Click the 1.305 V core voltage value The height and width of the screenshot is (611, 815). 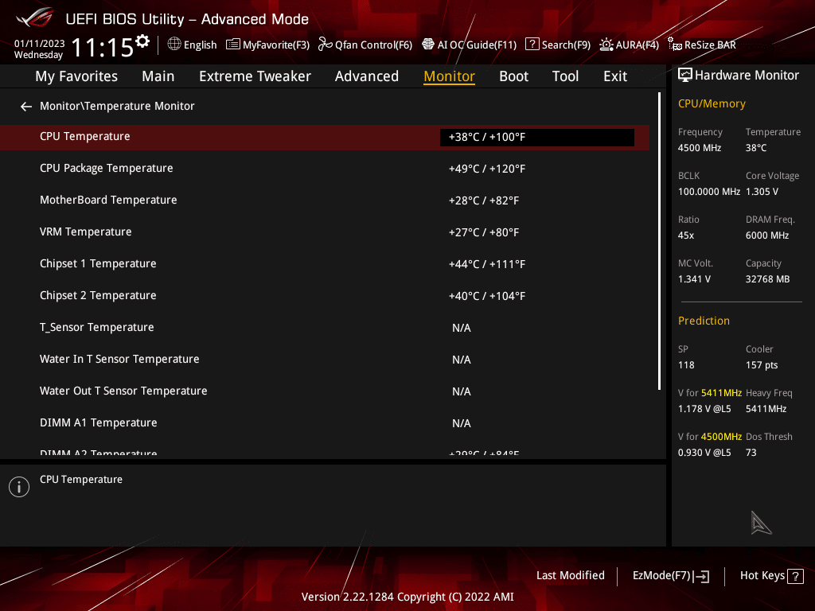coord(762,192)
